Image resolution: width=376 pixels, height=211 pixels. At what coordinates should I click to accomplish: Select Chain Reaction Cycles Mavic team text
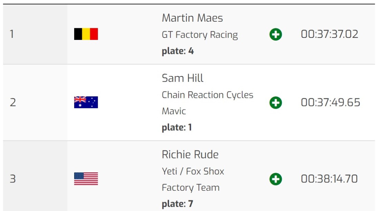click(207, 103)
